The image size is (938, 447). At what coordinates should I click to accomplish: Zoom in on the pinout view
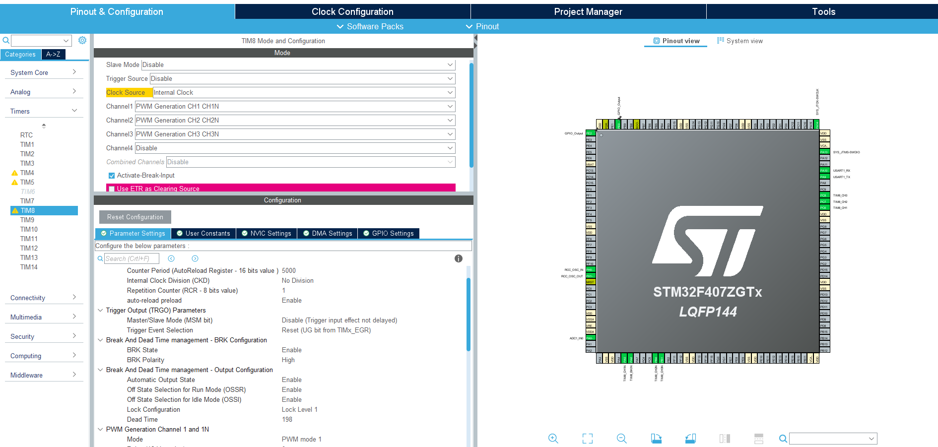(553, 439)
